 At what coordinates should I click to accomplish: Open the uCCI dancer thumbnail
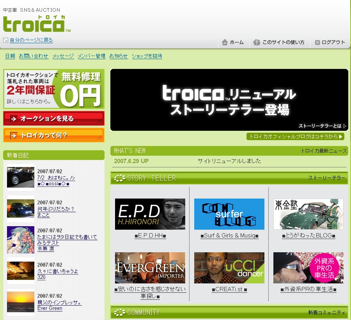pos(229,268)
